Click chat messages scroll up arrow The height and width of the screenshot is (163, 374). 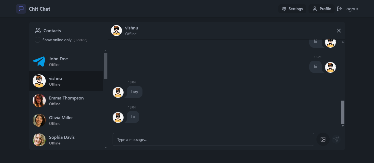[x=342, y=42]
